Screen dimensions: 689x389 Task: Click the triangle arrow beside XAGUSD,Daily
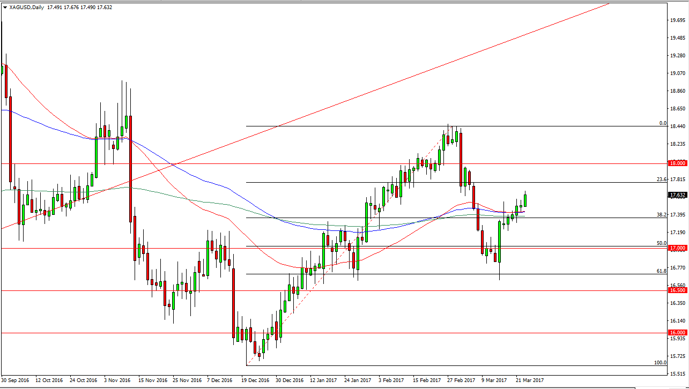pyautogui.click(x=4, y=8)
